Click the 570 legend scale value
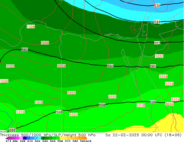The height and width of the screenshot is (142, 184). point(68,141)
